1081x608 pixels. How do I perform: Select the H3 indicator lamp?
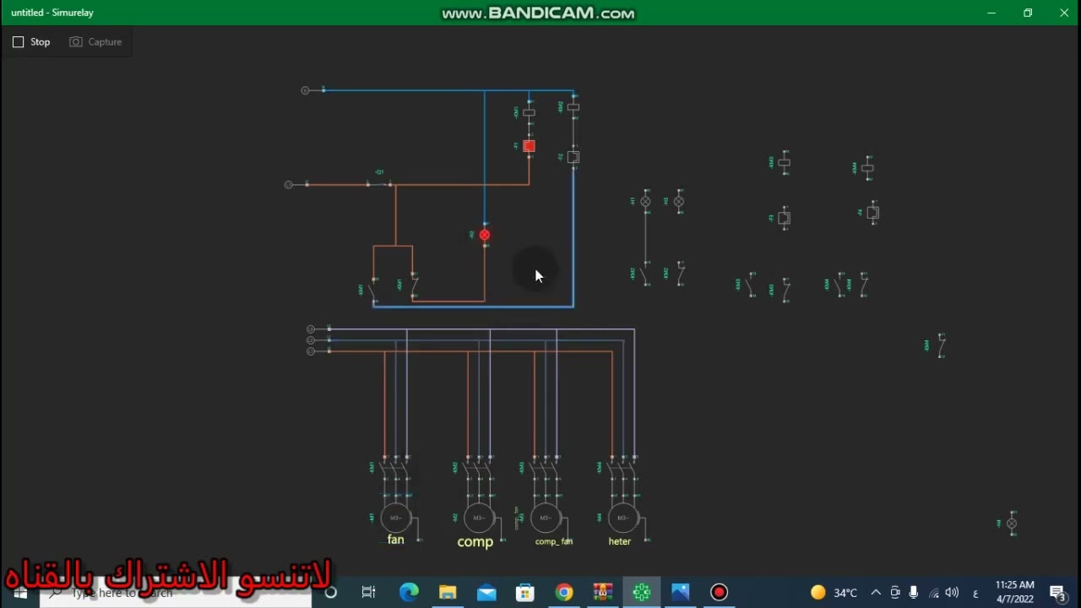[x=679, y=201]
